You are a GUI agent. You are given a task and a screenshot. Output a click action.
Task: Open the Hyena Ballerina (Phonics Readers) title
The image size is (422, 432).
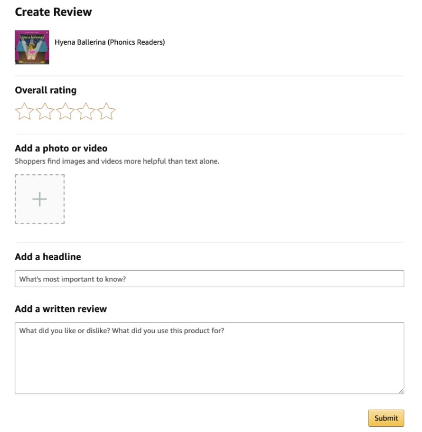tap(109, 42)
